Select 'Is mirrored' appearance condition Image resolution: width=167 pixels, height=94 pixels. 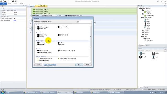pyautogui.click(x=41, y=45)
